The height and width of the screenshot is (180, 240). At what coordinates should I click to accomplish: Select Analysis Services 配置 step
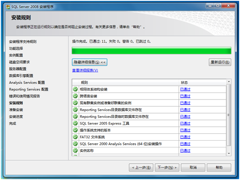27,83
